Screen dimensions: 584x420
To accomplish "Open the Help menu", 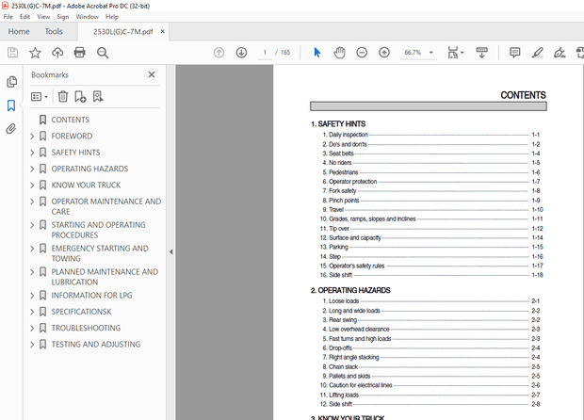I will click(x=112, y=17).
